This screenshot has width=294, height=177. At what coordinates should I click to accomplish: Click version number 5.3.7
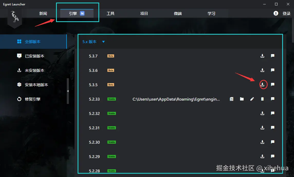coord(93,56)
